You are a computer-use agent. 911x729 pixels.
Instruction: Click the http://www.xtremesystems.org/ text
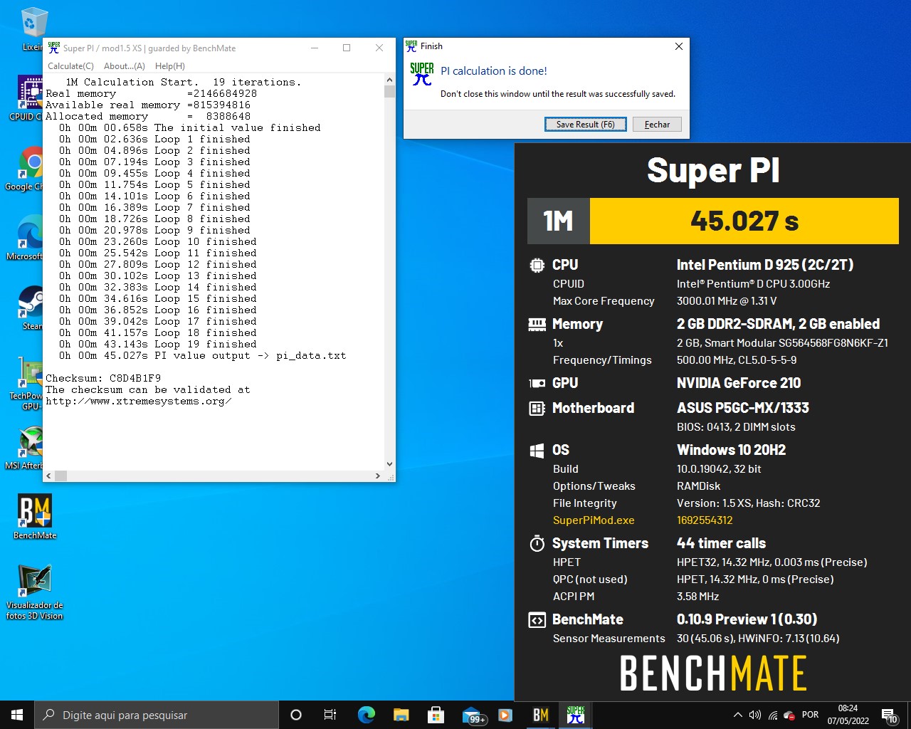pyautogui.click(x=139, y=401)
